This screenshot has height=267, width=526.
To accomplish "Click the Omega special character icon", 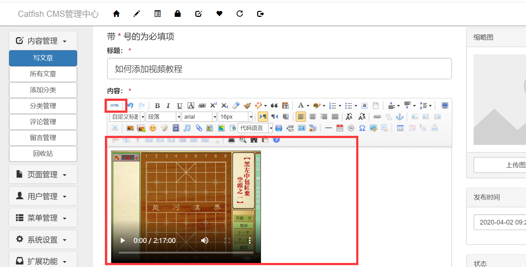I will point(362,128).
